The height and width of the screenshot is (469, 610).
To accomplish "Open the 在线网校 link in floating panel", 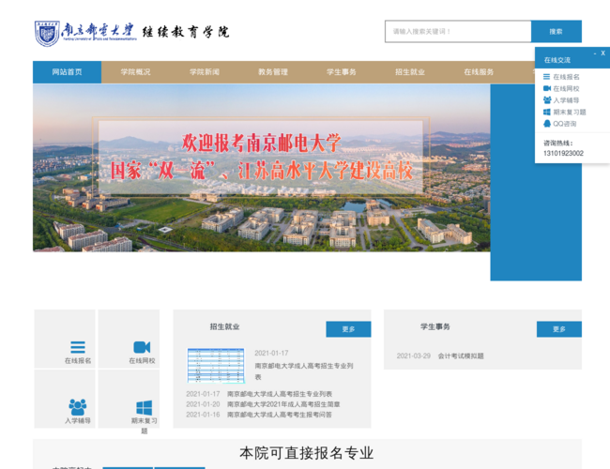I will tap(566, 89).
